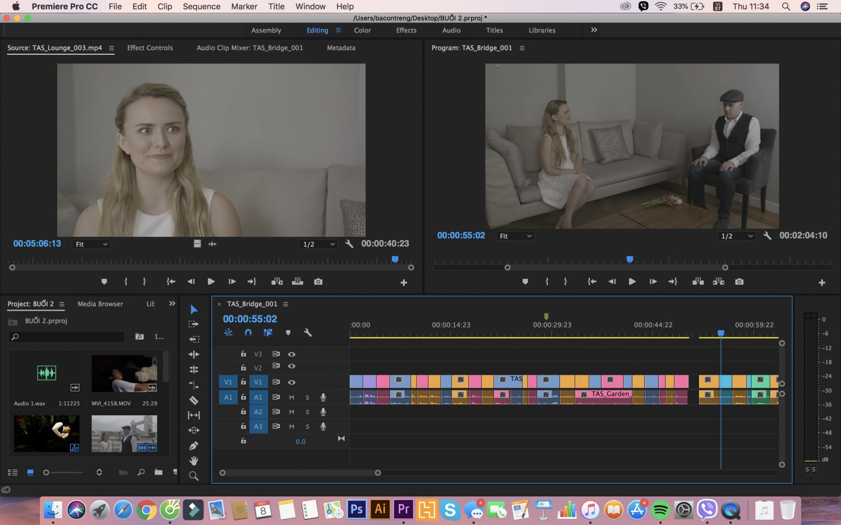Screen dimensions: 841x525
Task: Switch to the Color workspace
Action: click(363, 30)
